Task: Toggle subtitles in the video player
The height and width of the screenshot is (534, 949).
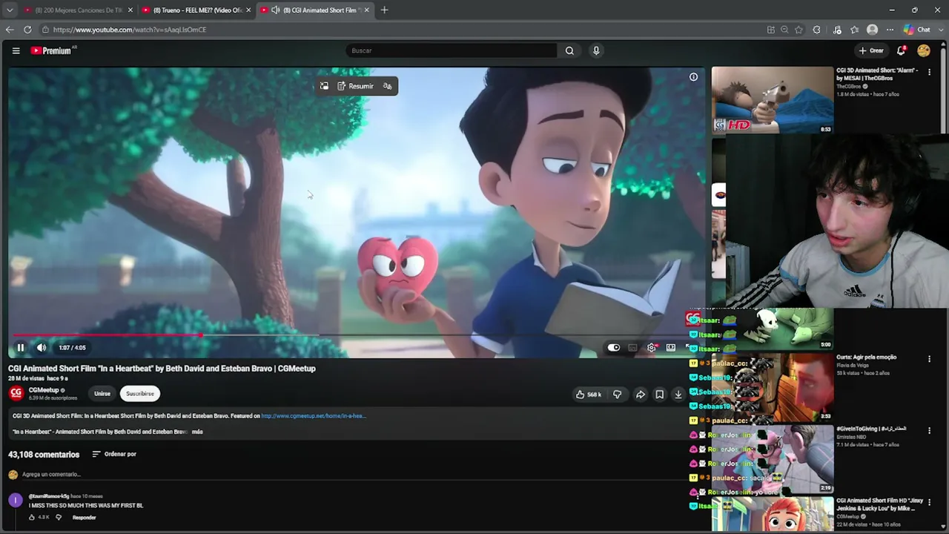Action: pos(632,348)
